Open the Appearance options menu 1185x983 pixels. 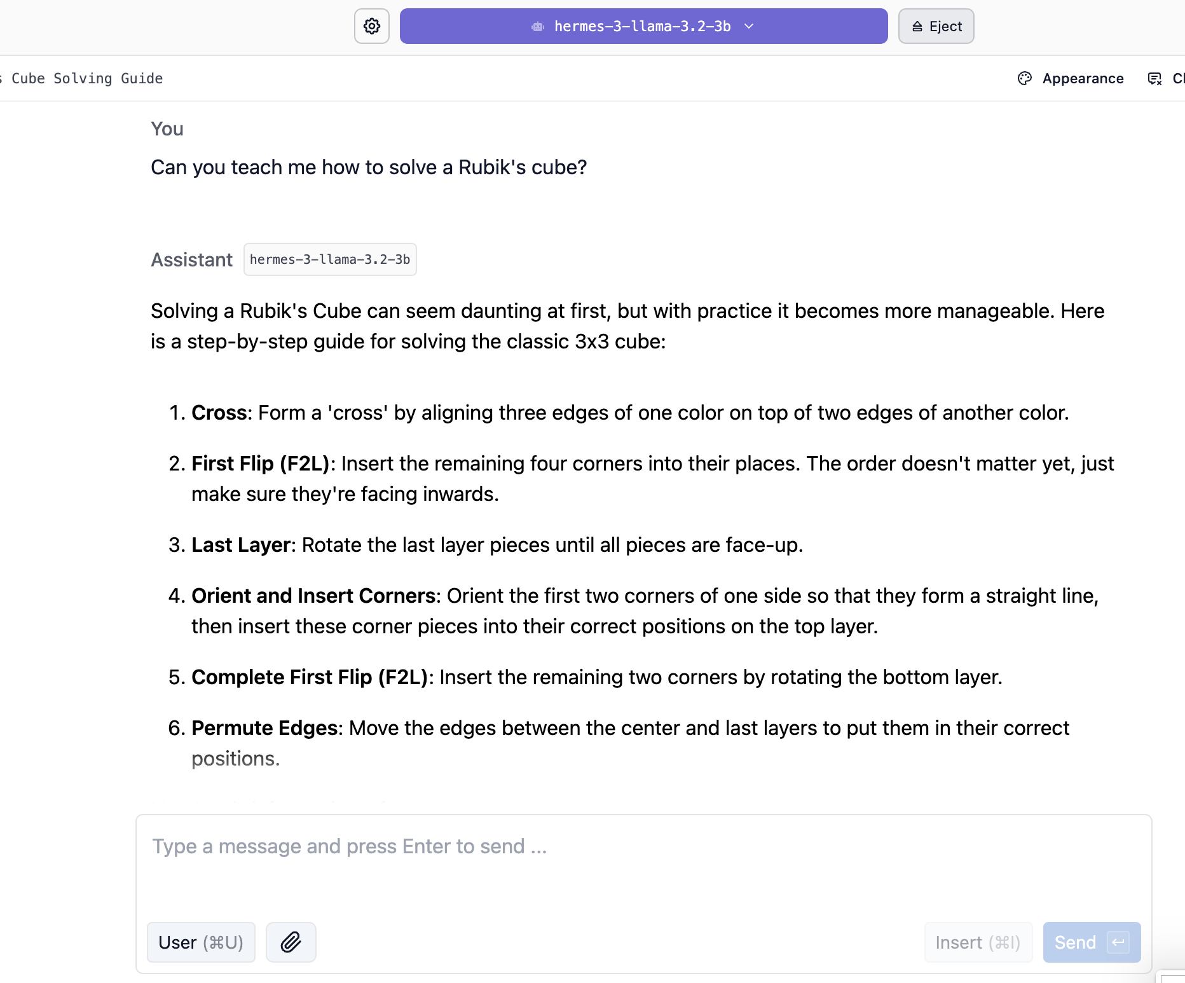[x=1071, y=78]
